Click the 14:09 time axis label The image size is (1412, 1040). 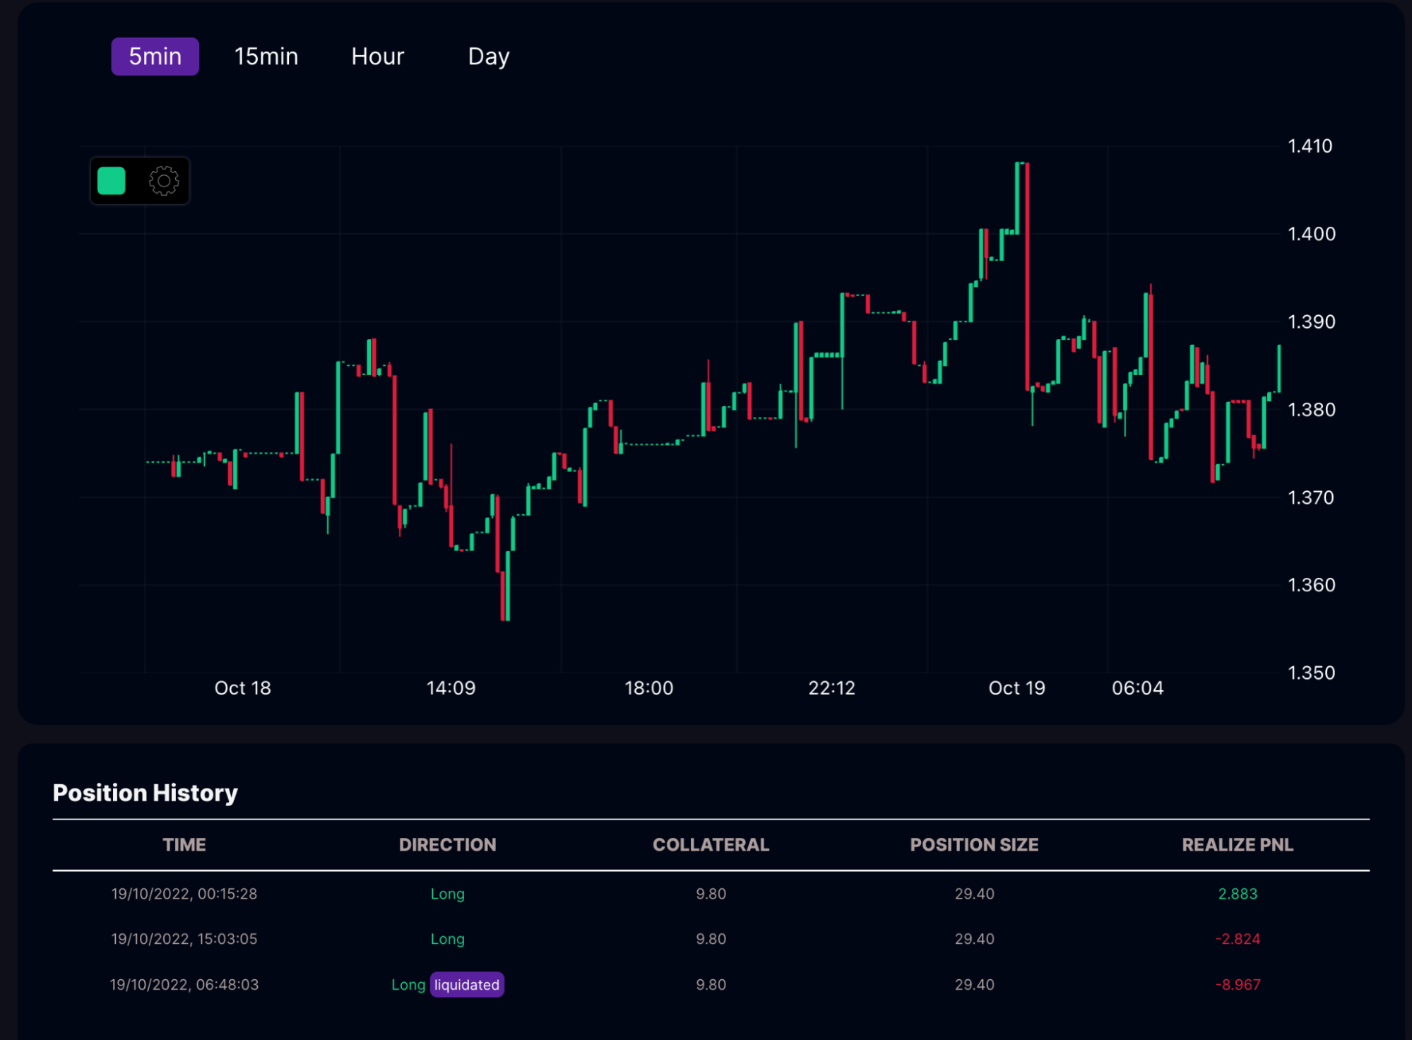(x=451, y=688)
